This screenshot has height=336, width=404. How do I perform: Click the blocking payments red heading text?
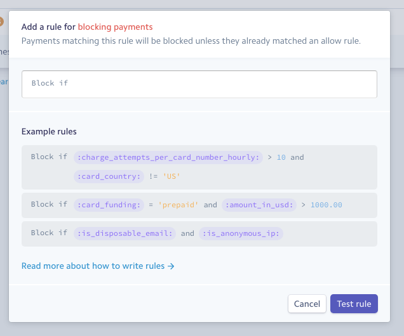pos(115,27)
